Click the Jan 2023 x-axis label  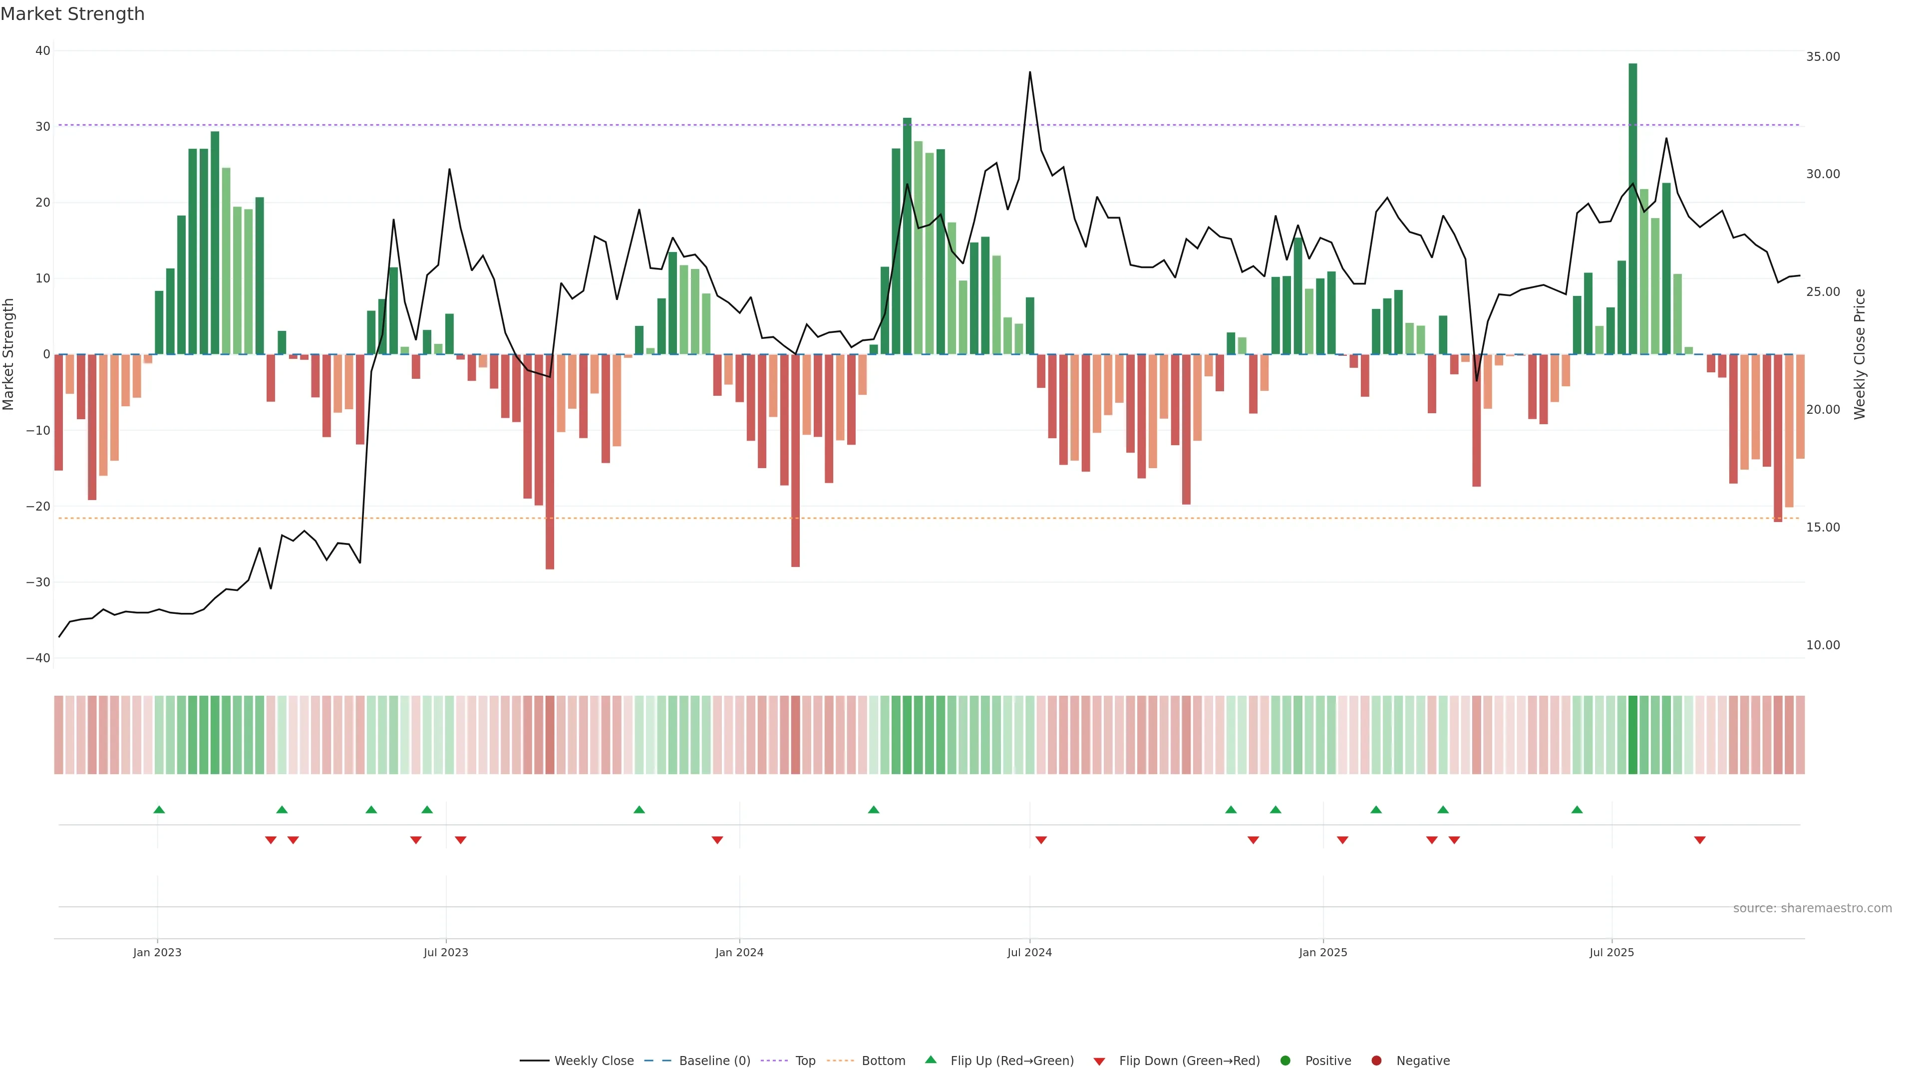[x=157, y=952]
